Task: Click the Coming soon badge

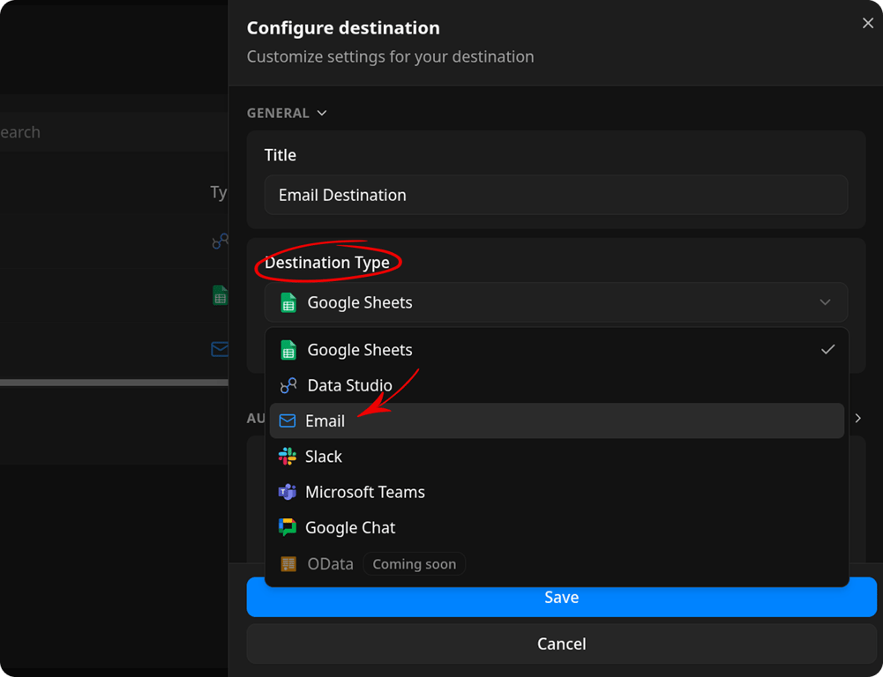Action: click(x=415, y=564)
